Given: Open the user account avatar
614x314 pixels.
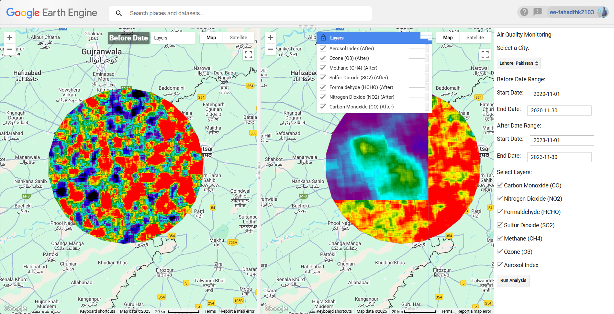Looking at the screenshot, I should coord(603,12).
